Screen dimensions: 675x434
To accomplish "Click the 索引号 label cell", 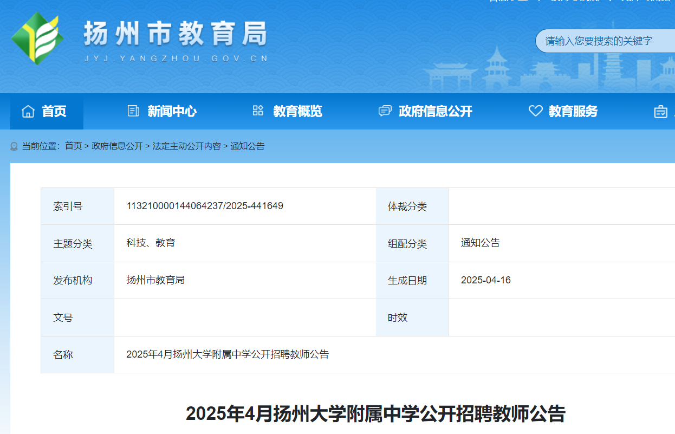I will pos(77,206).
